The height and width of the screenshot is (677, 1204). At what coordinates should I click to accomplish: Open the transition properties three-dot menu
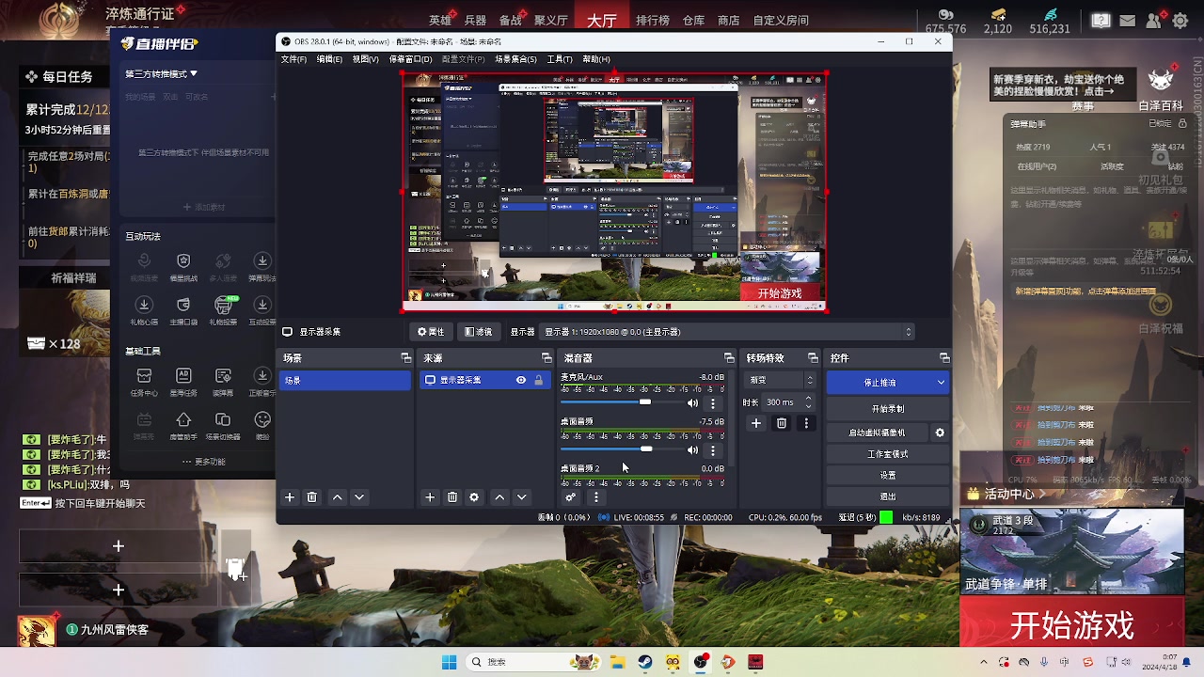(806, 424)
